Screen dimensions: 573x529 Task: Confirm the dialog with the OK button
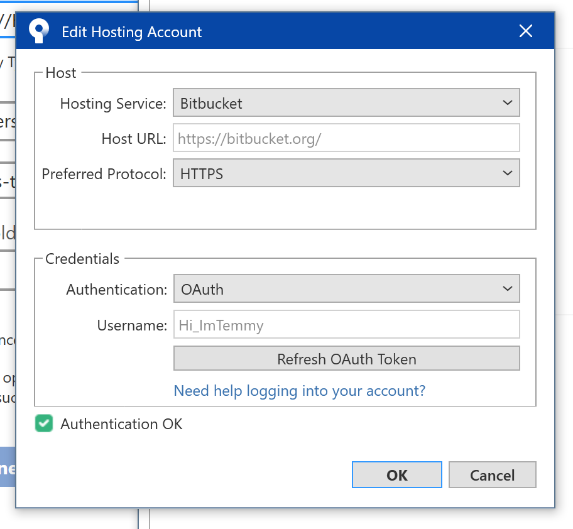point(397,475)
